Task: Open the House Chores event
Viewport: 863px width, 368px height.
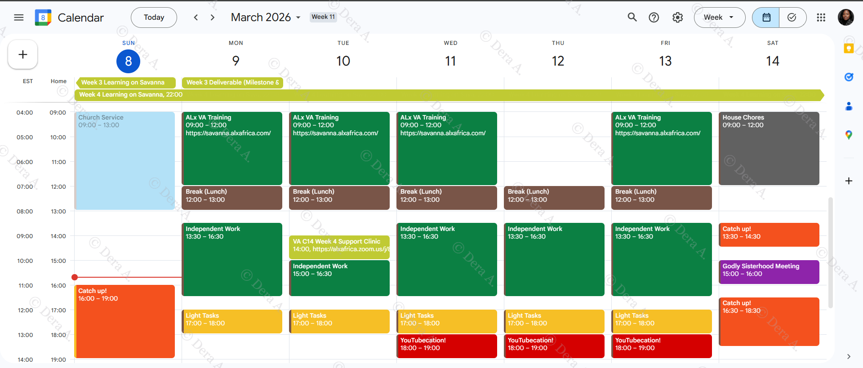Action: click(x=769, y=148)
